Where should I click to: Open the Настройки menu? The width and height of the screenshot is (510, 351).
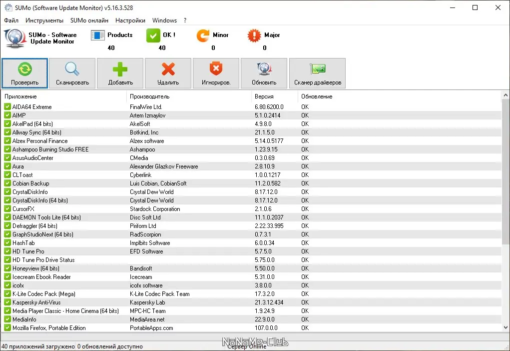click(130, 20)
